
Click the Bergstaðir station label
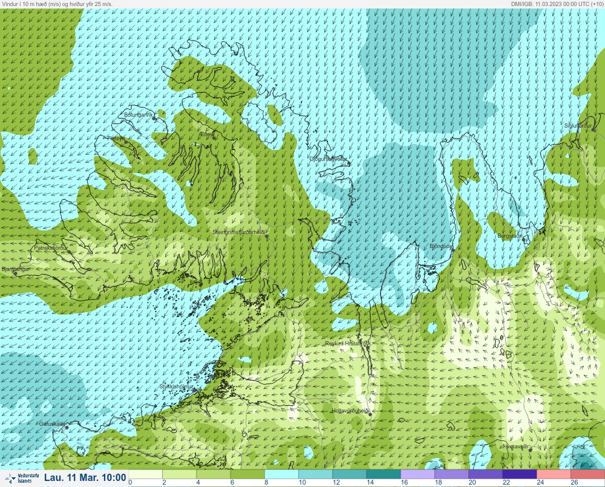[x=509, y=235]
